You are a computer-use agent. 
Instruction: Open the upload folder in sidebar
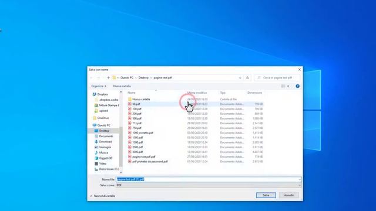103,111
